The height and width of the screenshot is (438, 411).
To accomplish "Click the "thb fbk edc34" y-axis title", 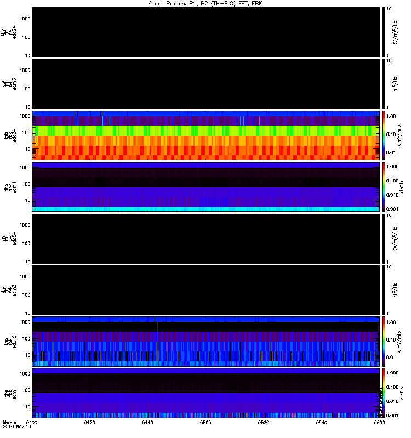I will (x=10, y=136).
